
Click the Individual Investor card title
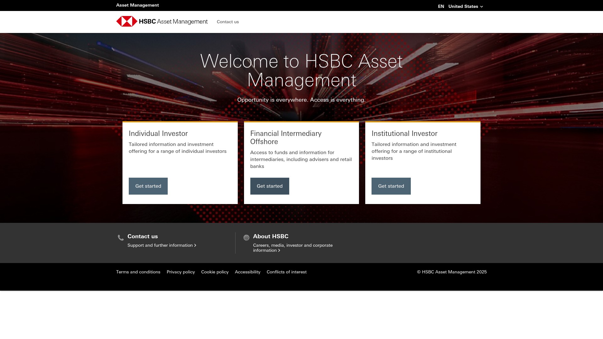tap(158, 133)
